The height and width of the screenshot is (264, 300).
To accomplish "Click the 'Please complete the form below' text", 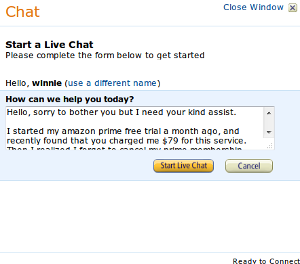I will point(105,56).
